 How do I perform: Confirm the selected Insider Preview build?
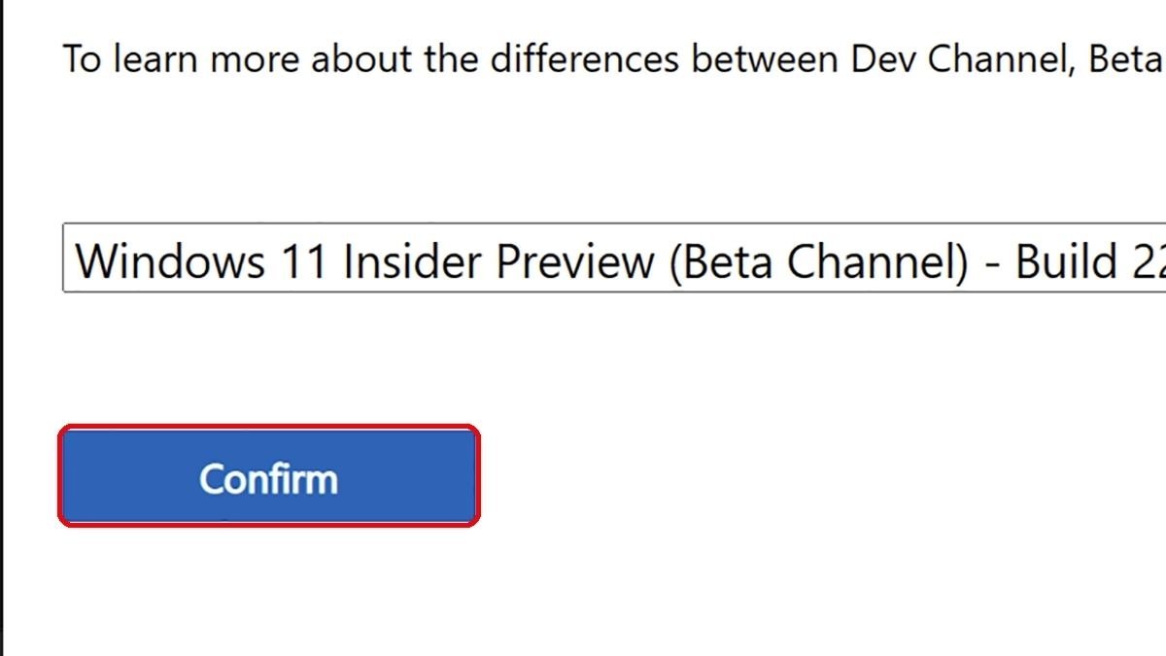point(269,476)
